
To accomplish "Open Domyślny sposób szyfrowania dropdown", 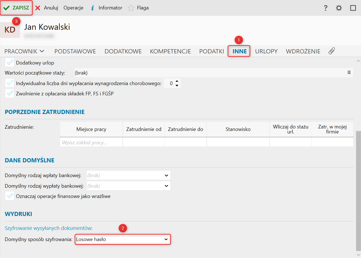I will (x=123, y=239).
